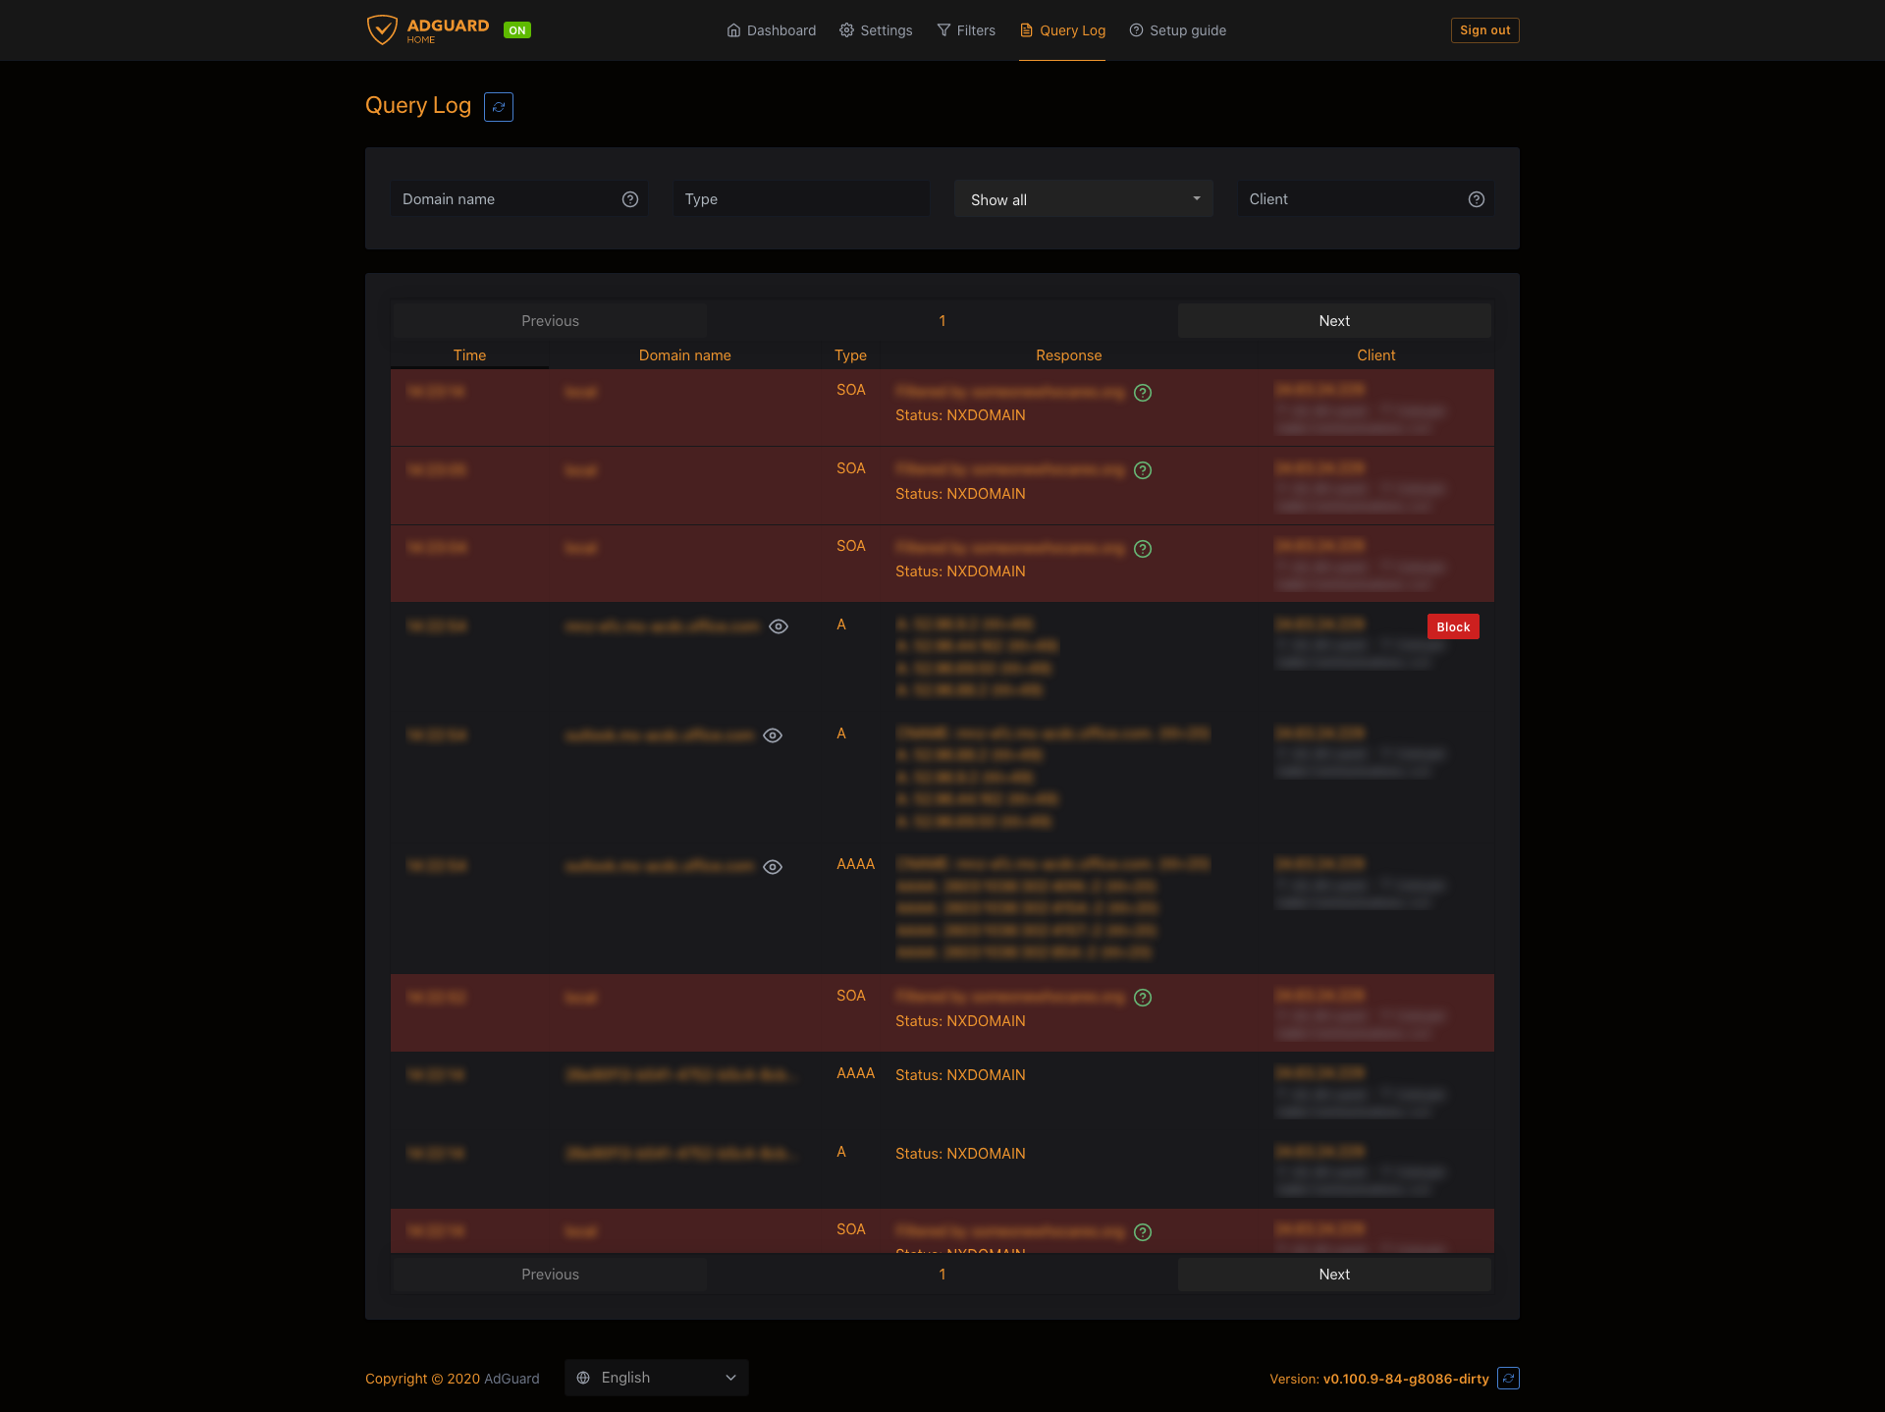The image size is (1885, 1412).
Task: Click help icon in Domain name field
Action: tap(630, 199)
